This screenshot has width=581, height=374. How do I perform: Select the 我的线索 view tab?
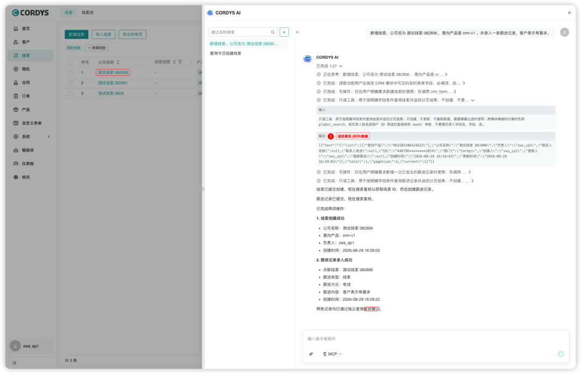[x=74, y=48]
